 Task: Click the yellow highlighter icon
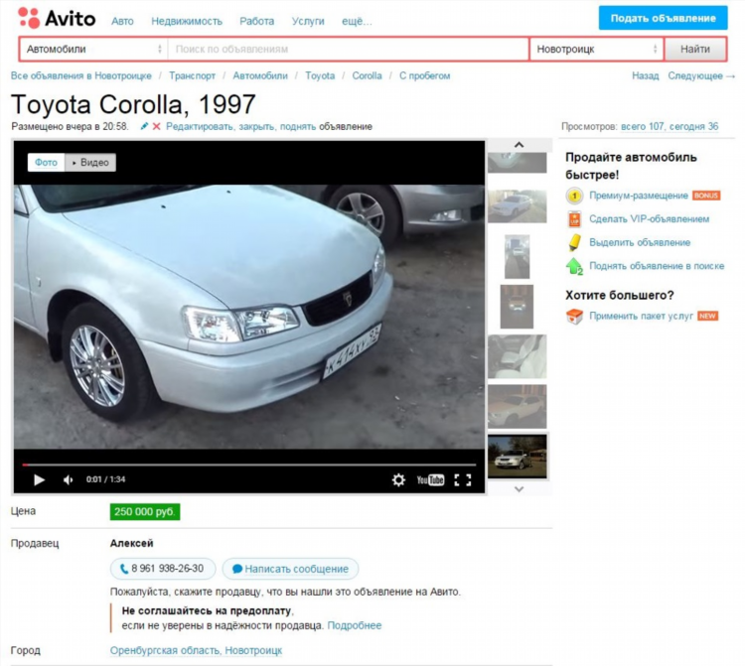(574, 242)
